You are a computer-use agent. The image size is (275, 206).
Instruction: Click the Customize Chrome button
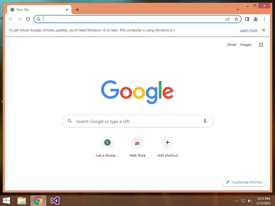coord(244,182)
